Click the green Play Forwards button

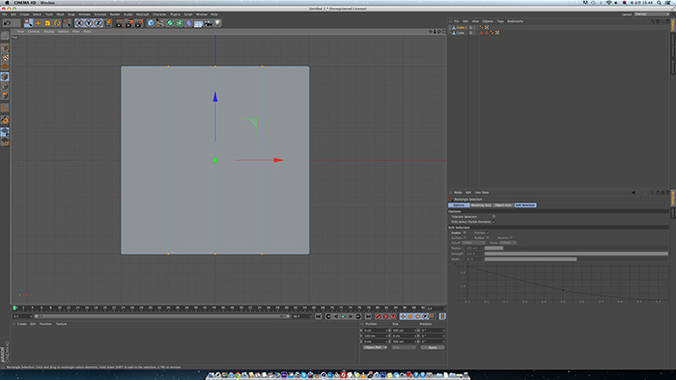343,316
